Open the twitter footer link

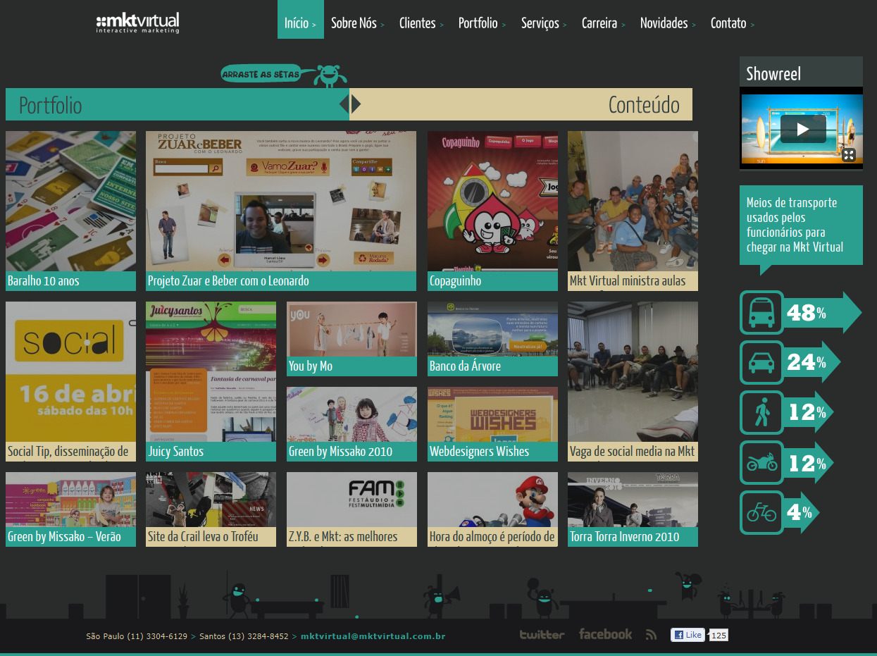pos(542,634)
